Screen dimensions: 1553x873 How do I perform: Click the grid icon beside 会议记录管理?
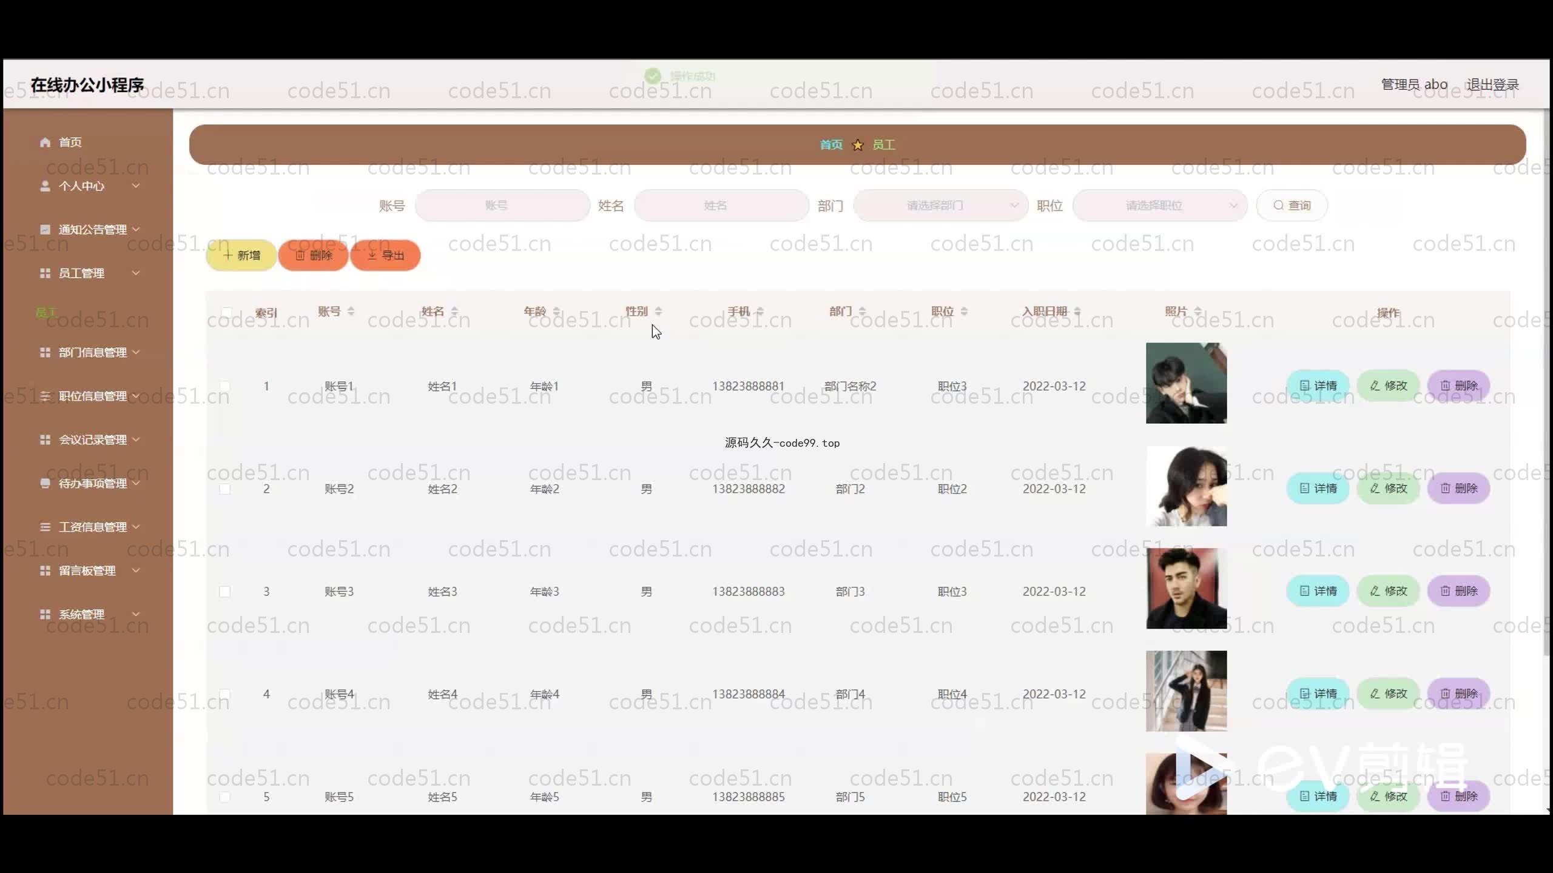click(x=45, y=440)
